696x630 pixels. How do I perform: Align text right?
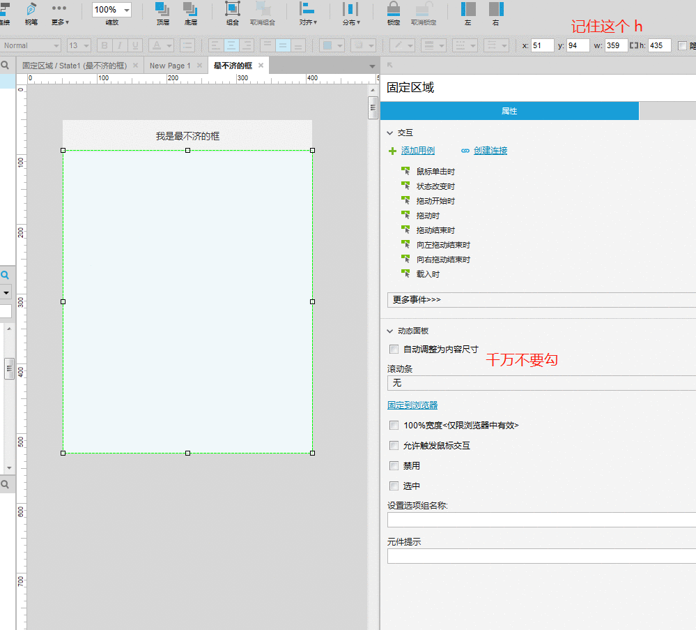247,45
